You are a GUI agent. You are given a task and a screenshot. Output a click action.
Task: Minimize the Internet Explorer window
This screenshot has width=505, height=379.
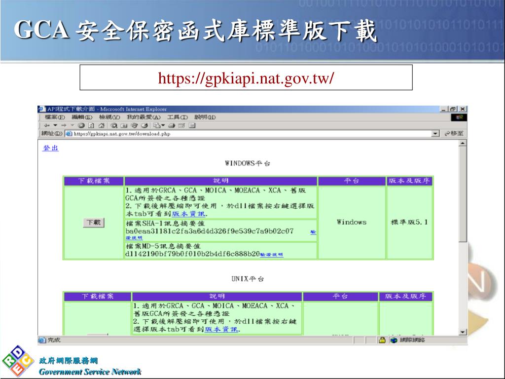444,109
